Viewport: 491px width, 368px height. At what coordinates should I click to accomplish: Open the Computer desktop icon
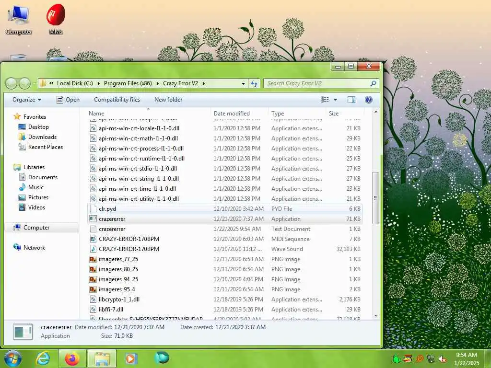(19, 20)
